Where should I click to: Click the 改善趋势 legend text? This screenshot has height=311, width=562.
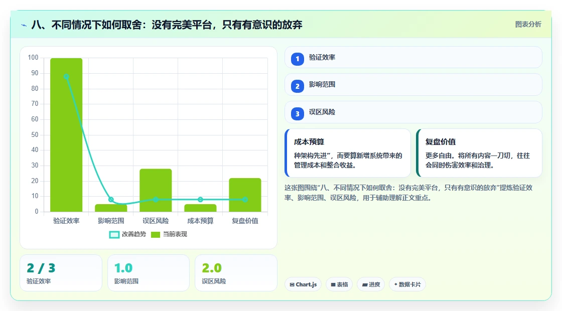tap(134, 234)
